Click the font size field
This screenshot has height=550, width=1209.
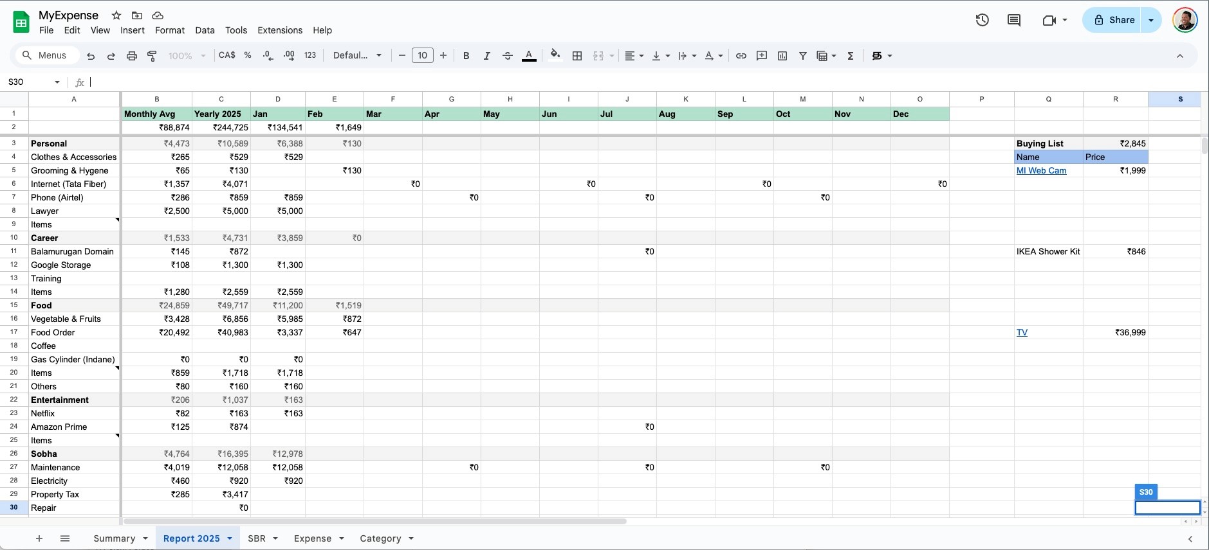click(x=423, y=55)
